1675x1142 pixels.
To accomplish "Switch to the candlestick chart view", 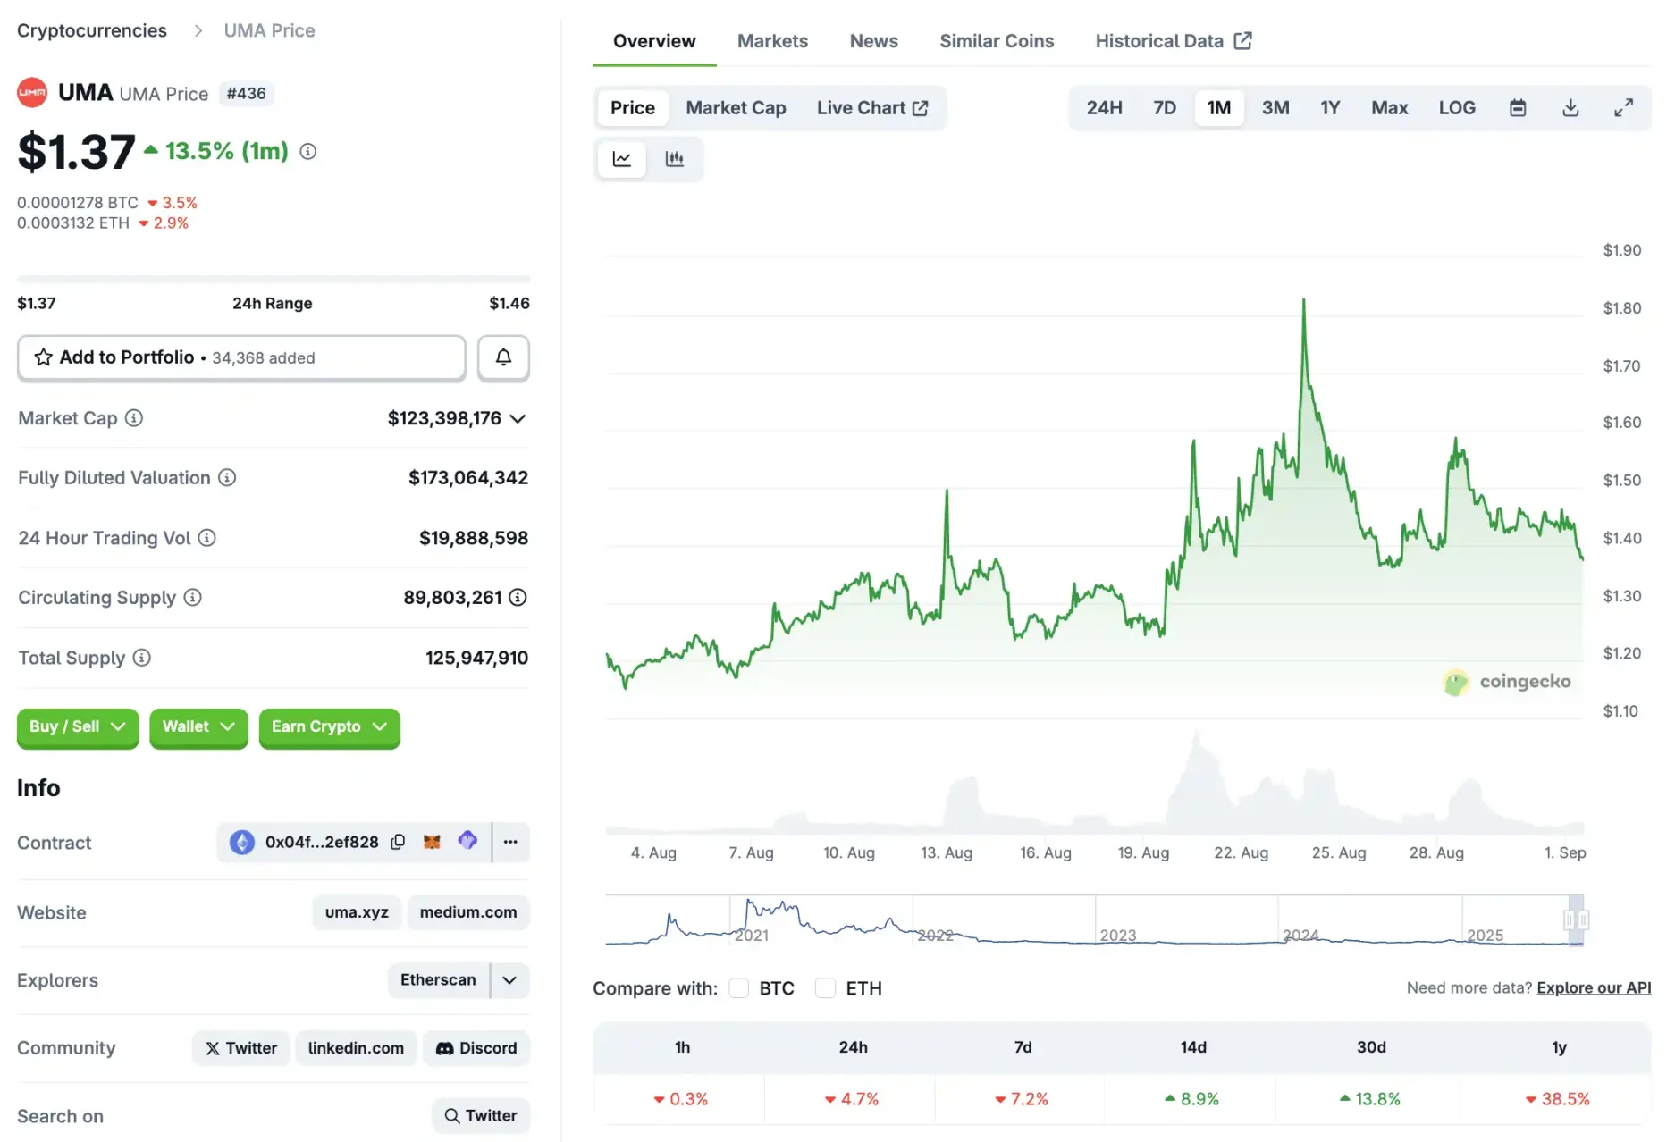I will 675,158.
